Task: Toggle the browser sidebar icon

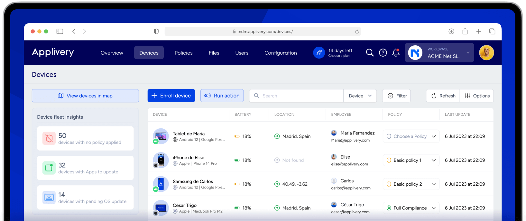Action: 60,31
